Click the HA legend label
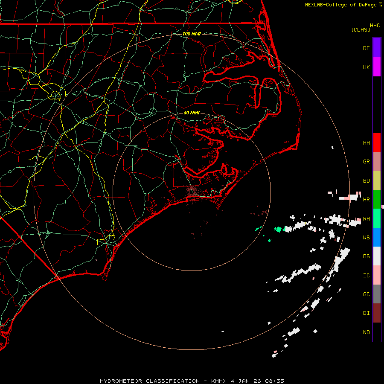The image size is (384, 384). pos(366,143)
